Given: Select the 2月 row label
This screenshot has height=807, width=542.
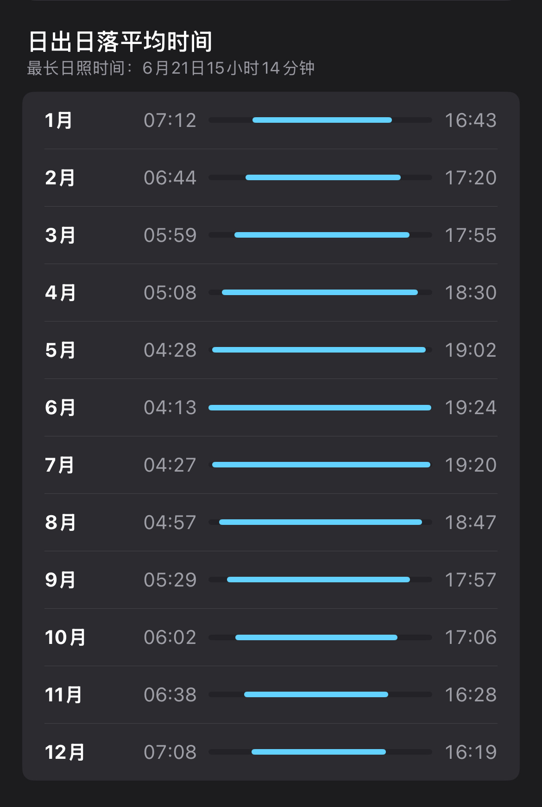Looking at the screenshot, I should 60,178.
